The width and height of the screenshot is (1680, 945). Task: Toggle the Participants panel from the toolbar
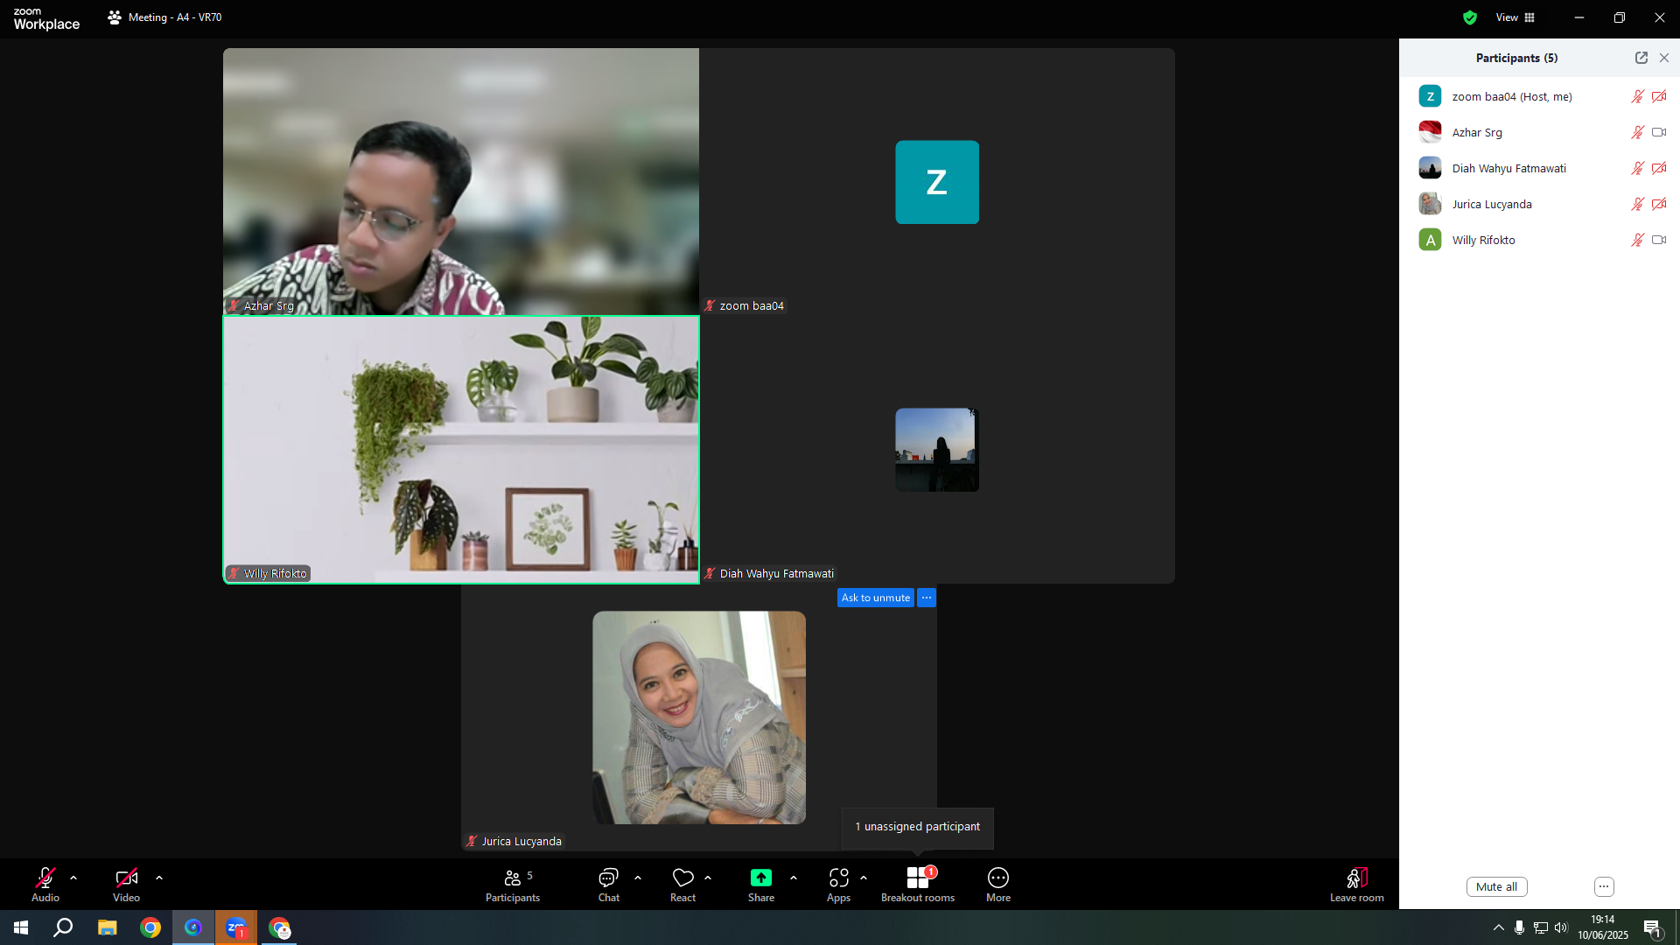513,884
